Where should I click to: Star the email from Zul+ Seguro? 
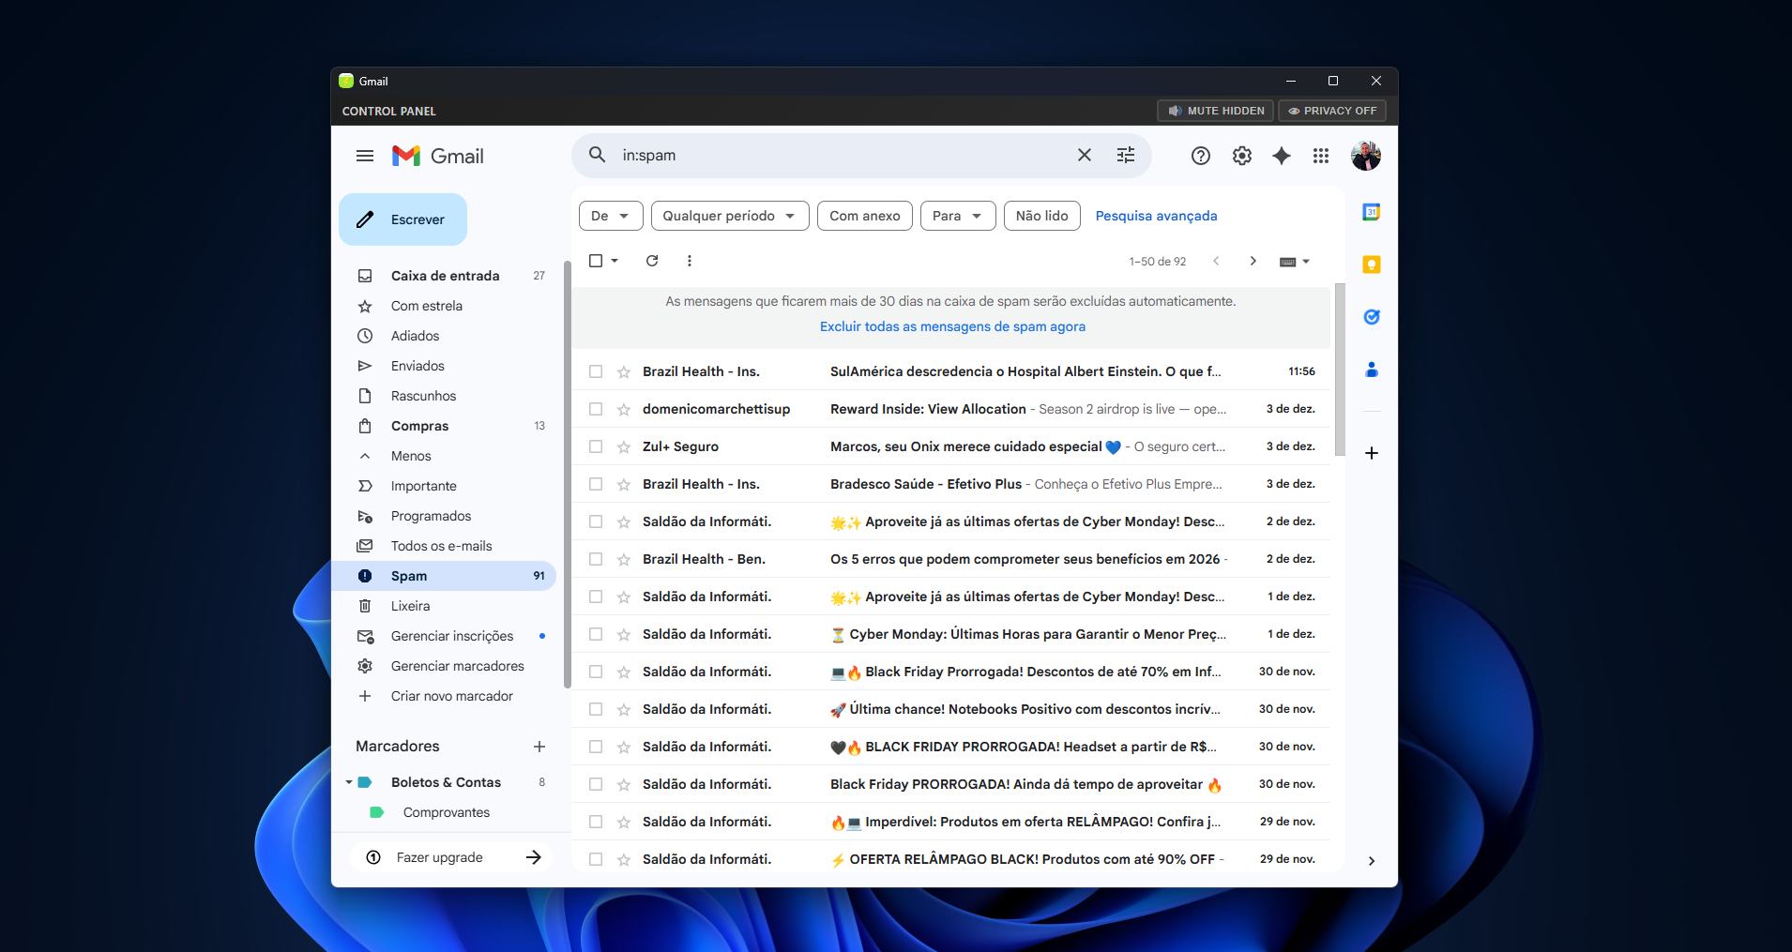[625, 446]
